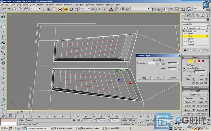Open the Layer Manager icon

pos(165,9)
